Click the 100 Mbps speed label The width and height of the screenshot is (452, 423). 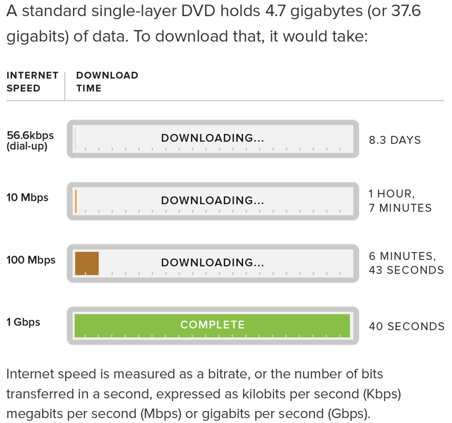pyautogui.click(x=31, y=260)
